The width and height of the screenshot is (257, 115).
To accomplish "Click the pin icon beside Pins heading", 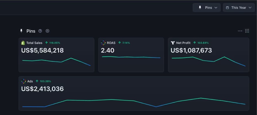I will [21, 31].
